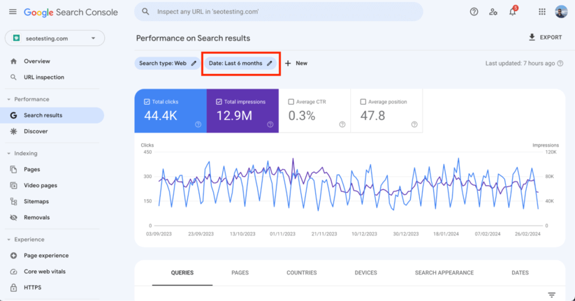Switch to the Pages tab

click(240, 273)
